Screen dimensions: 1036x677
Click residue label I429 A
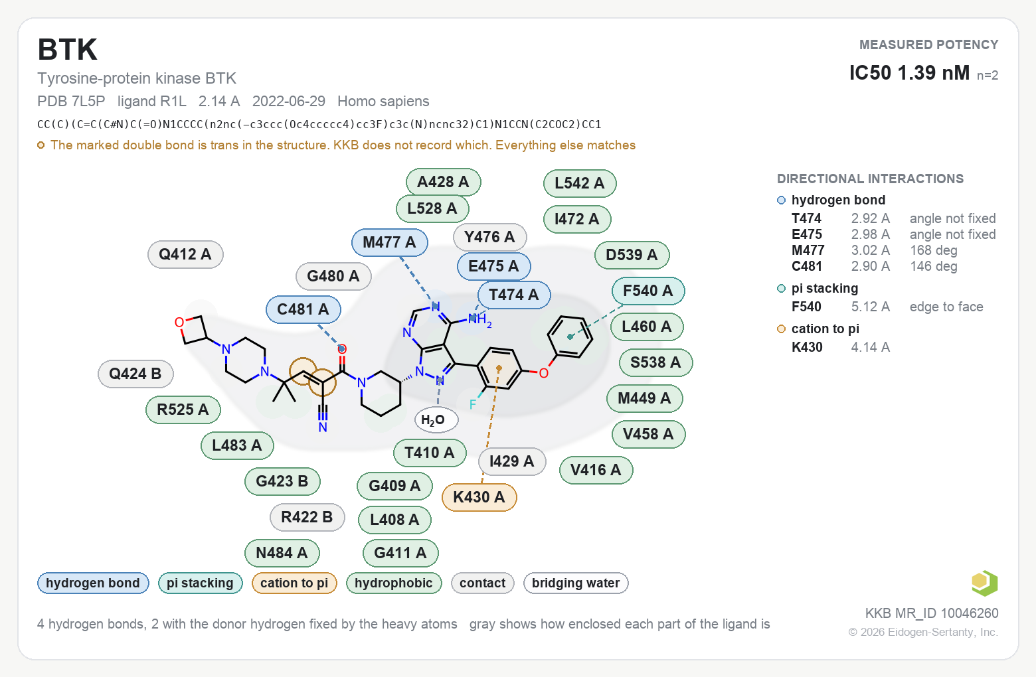coord(512,461)
